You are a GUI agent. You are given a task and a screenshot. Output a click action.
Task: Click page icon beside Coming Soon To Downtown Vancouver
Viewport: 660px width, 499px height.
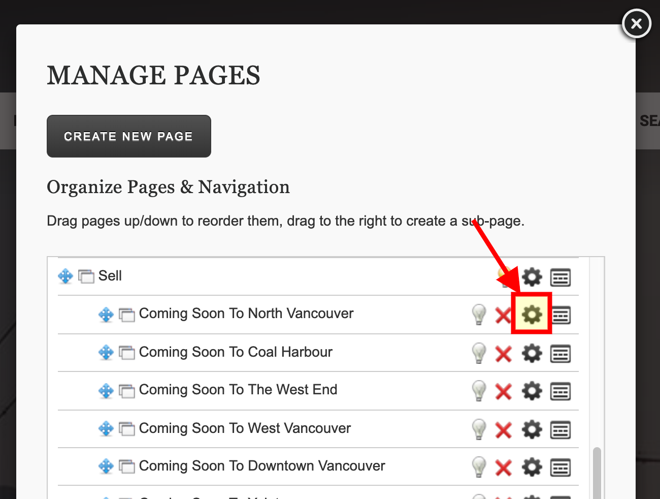point(127,466)
